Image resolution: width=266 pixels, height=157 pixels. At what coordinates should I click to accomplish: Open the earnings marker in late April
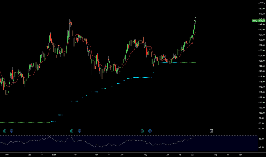pyautogui.click(x=142, y=131)
